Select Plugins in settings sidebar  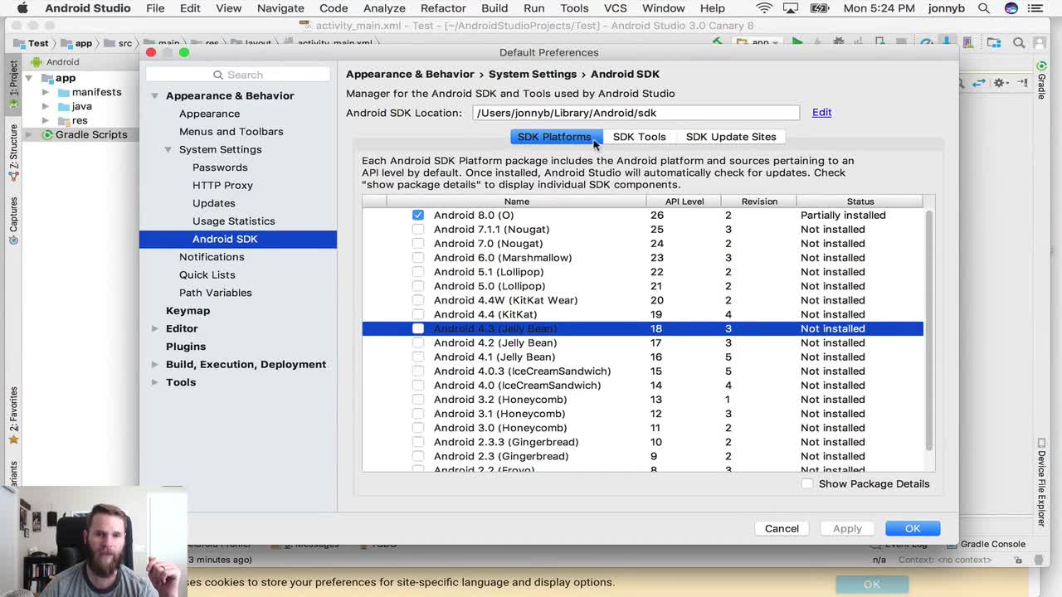coord(186,347)
